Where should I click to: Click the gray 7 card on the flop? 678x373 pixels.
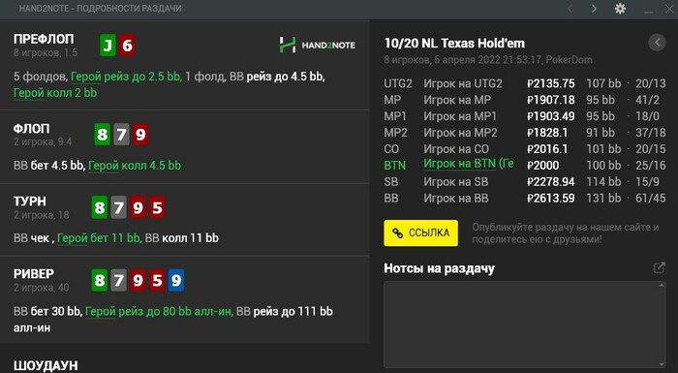(x=121, y=135)
